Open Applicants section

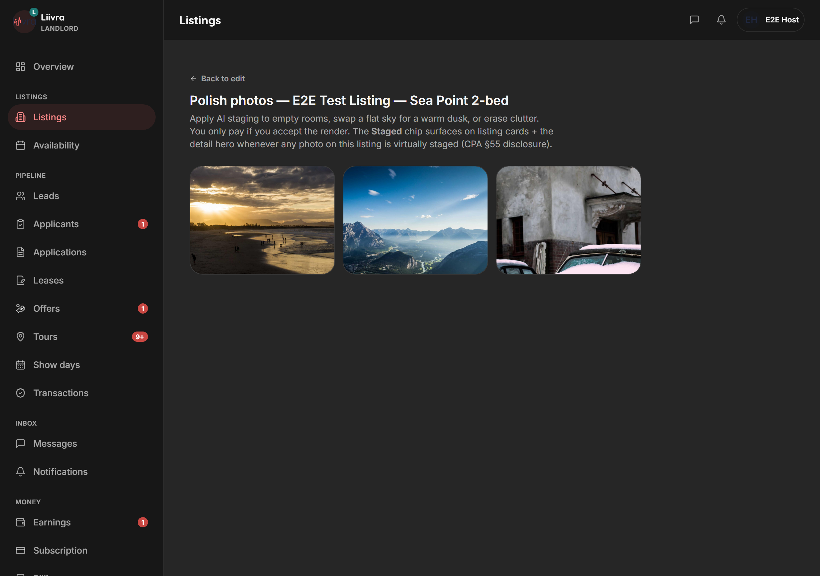point(81,224)
